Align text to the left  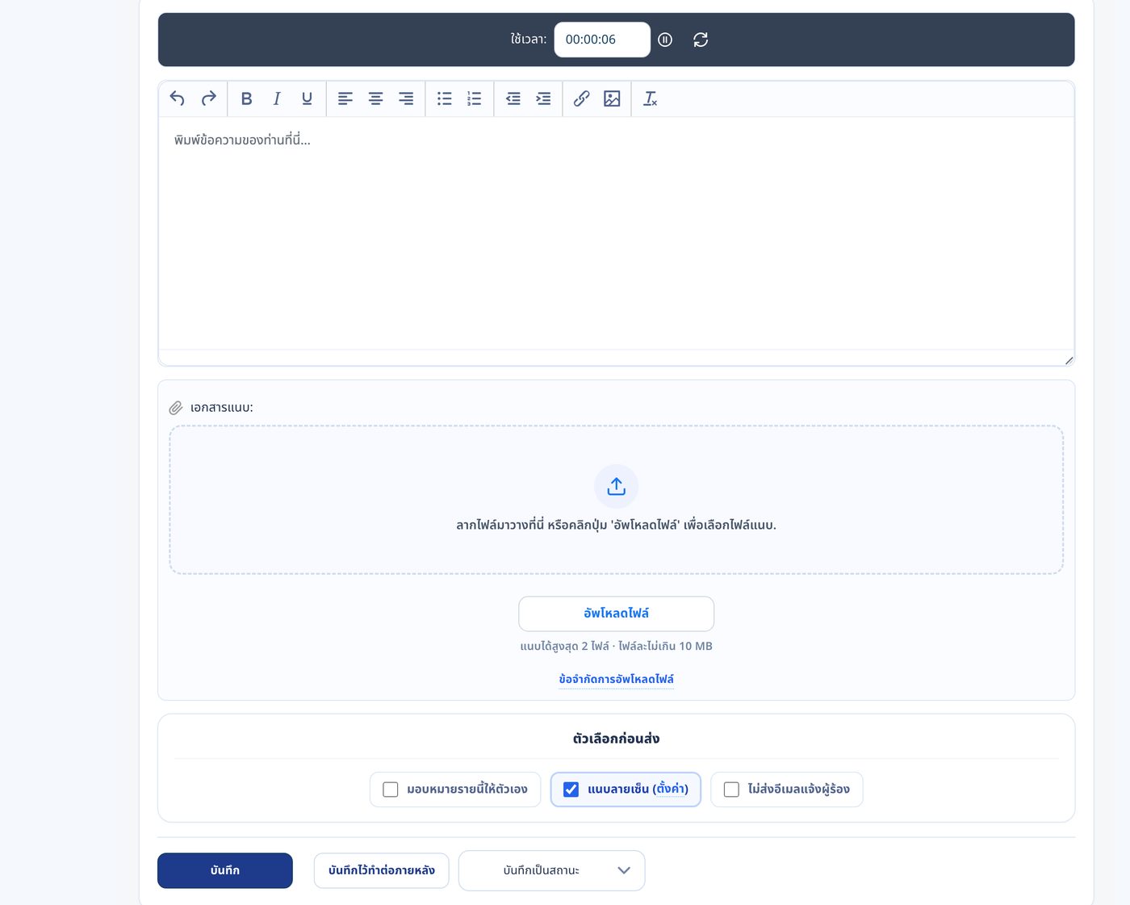(345, 98)
